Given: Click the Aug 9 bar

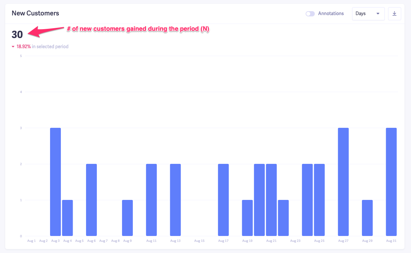Looking at the screenshot, I should (127, 218).
